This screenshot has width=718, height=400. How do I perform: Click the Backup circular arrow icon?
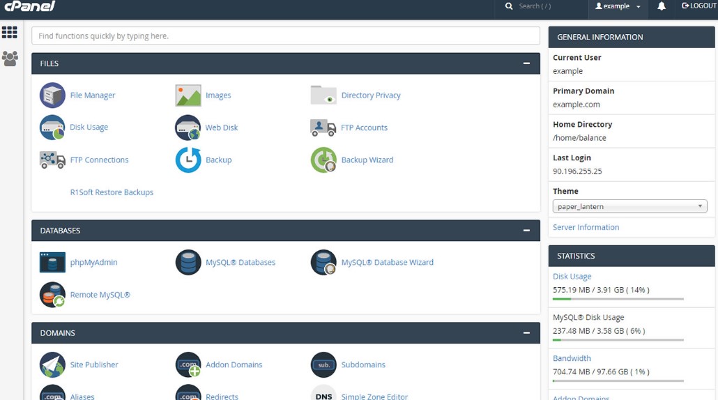188,160
